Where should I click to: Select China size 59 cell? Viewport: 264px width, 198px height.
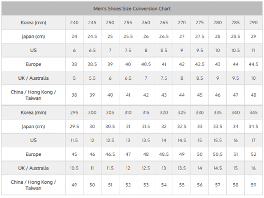(253, 185)
